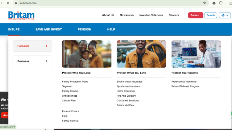Click the Search button

click(x=211, y=15)
